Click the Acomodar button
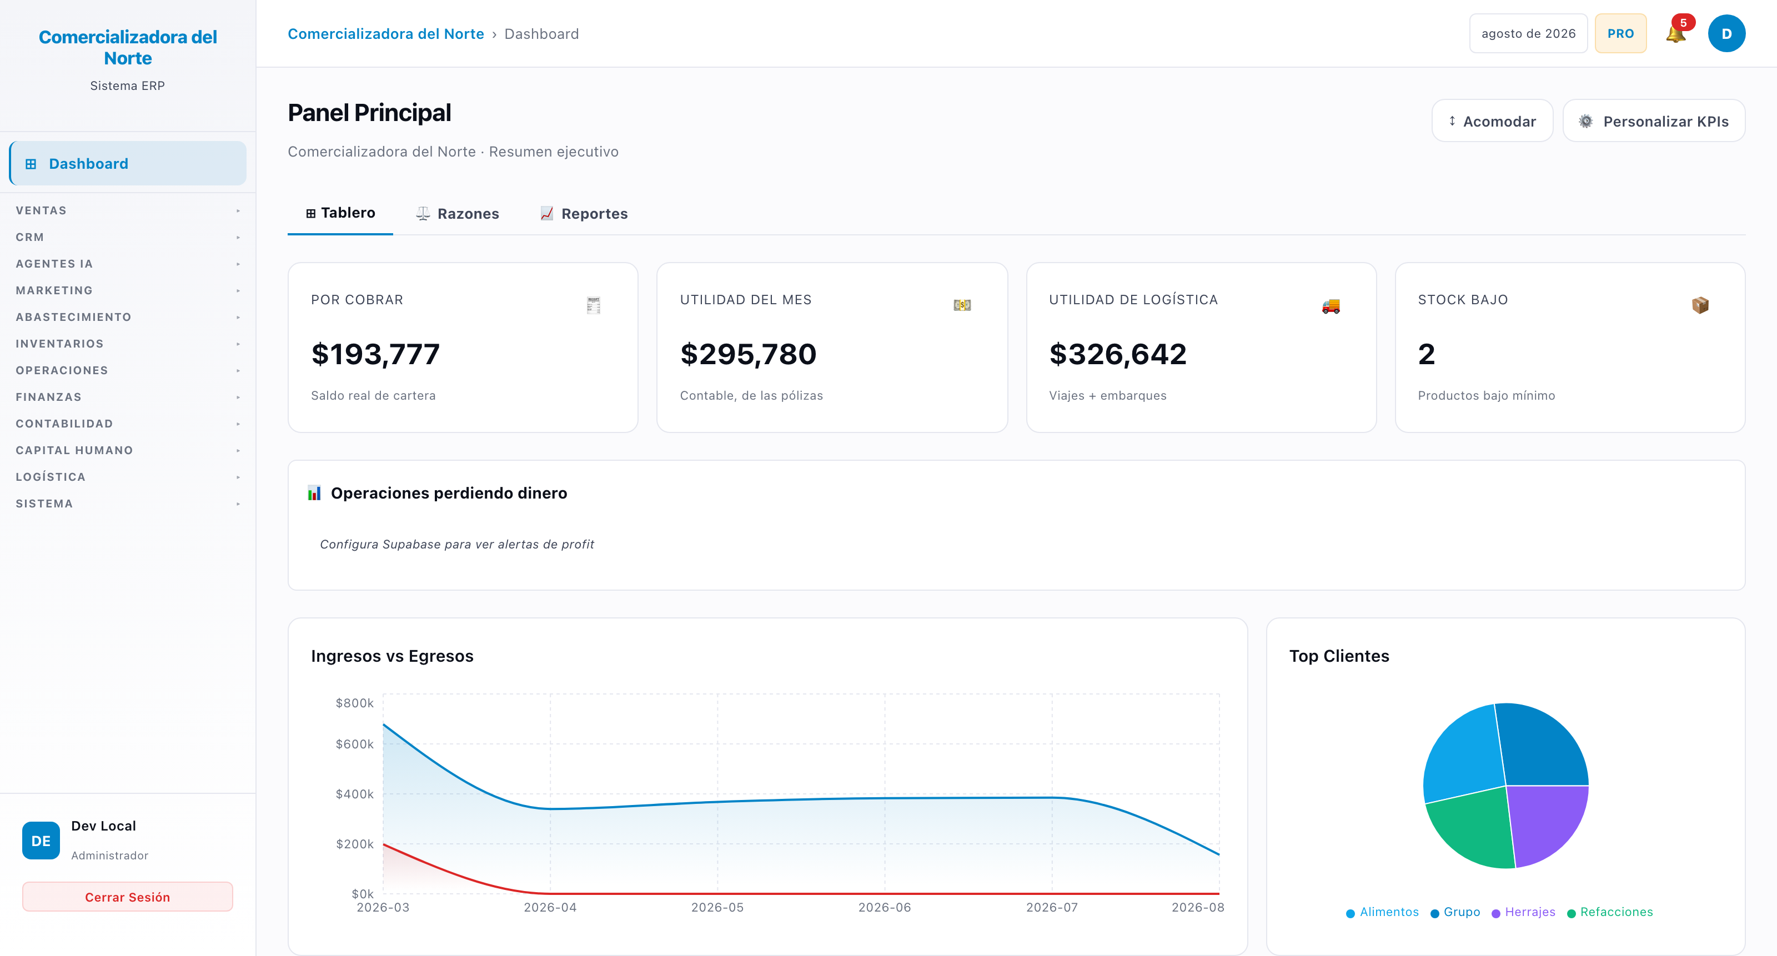This screenshot has width=1777, height=956. point(1492,122)
